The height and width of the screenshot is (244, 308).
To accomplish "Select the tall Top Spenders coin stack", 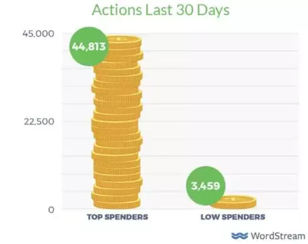I will [x=118, y=123].
